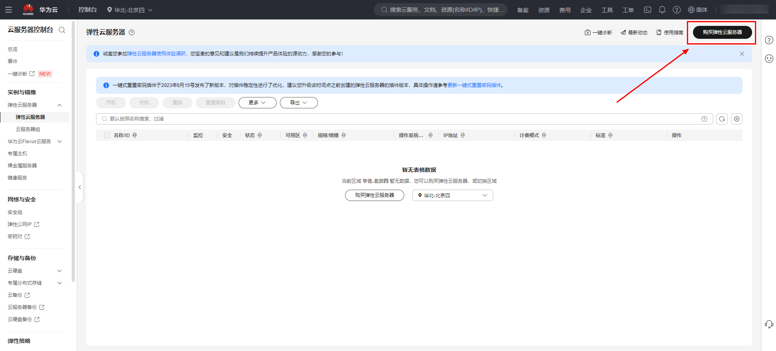The height and width of the screenshot is (351, 776).
Task: Sort by 标签 column
Action: (x=610, y=135)
